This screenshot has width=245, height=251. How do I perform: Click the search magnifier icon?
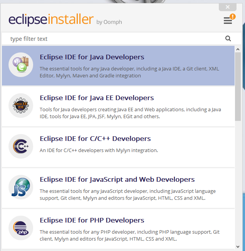pyautogui.click(x=228, y=38)
